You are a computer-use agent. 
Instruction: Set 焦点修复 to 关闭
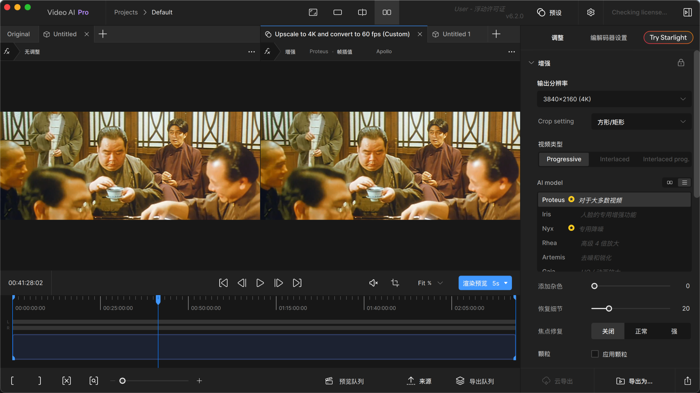point(608,331)
